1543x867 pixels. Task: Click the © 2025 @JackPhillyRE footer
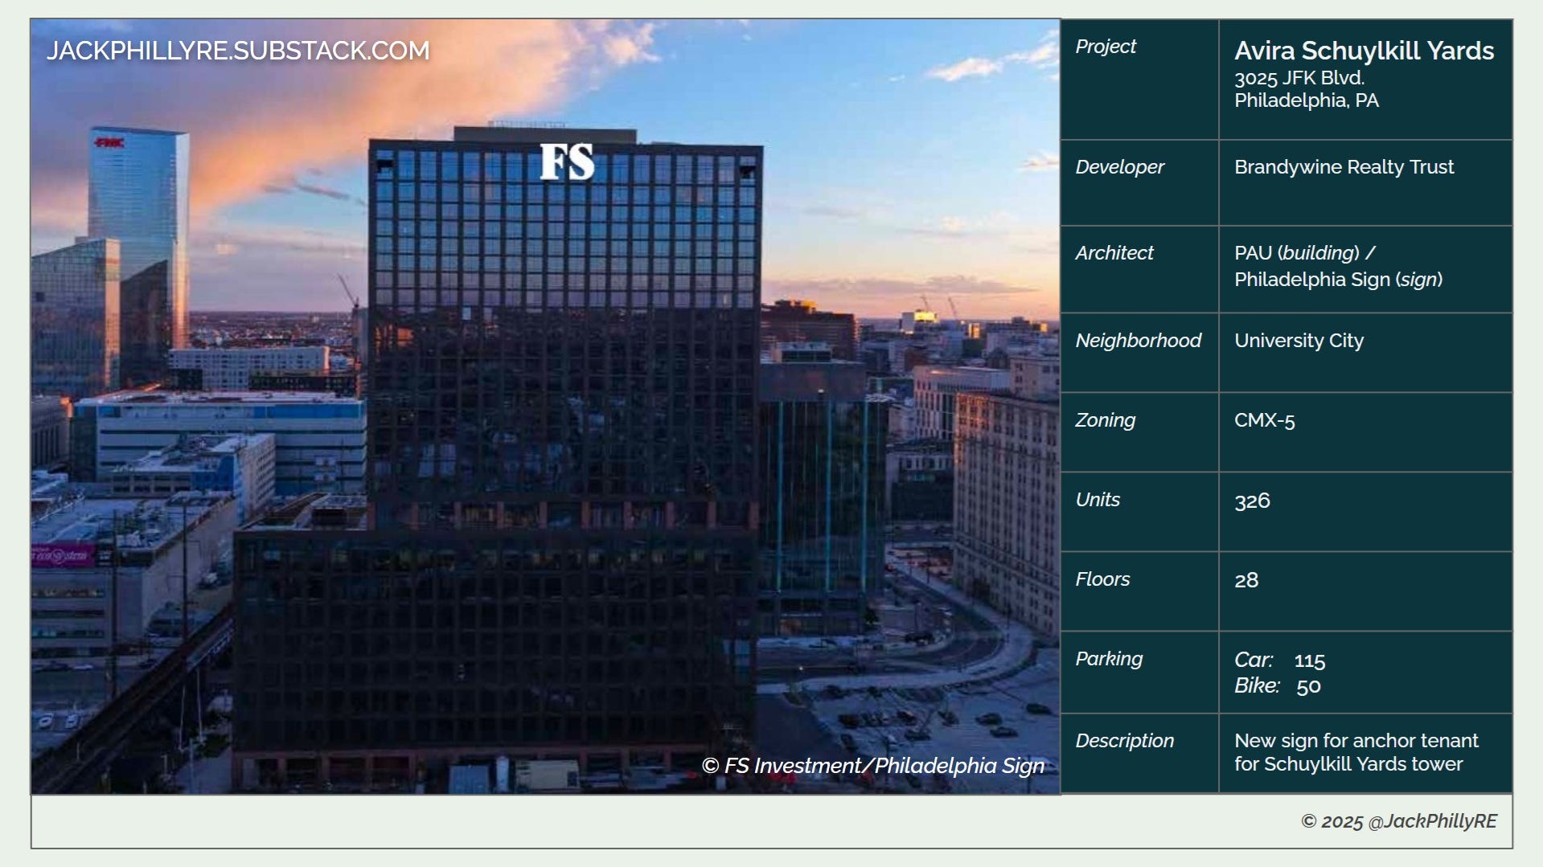(x=1399, y=821)
